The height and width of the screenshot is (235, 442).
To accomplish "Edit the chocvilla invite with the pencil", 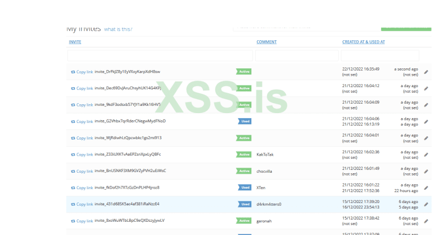I will coord(426,172).
